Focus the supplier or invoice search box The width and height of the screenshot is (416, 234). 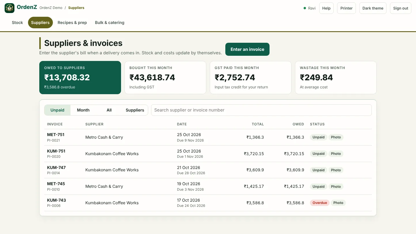(261, 110)
